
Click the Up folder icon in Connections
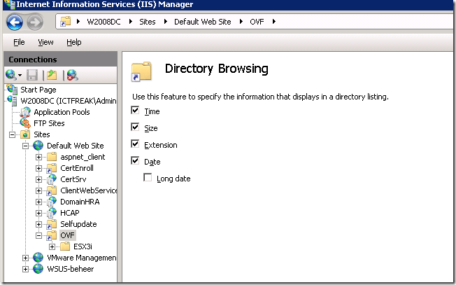pyautogui.click(x=52, y=75)
